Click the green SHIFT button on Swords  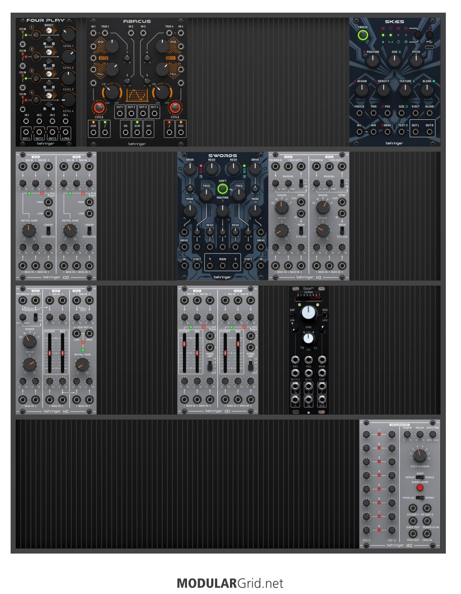point(222,189)
